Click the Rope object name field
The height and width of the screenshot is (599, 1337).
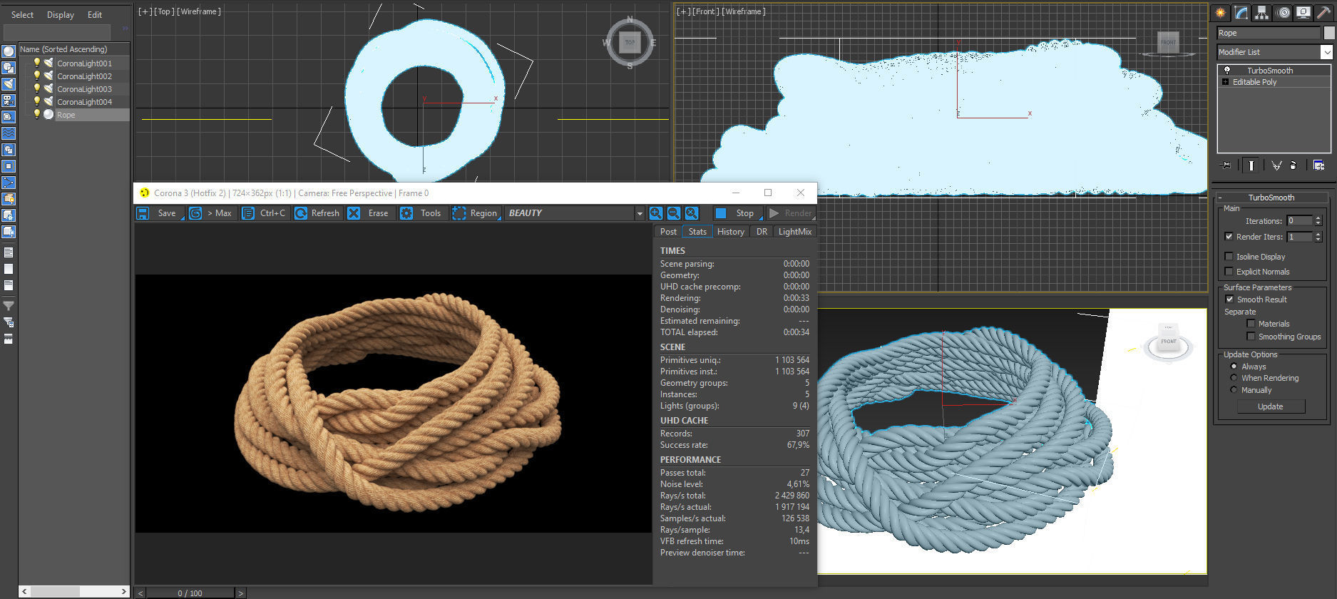click(1269, 33)
